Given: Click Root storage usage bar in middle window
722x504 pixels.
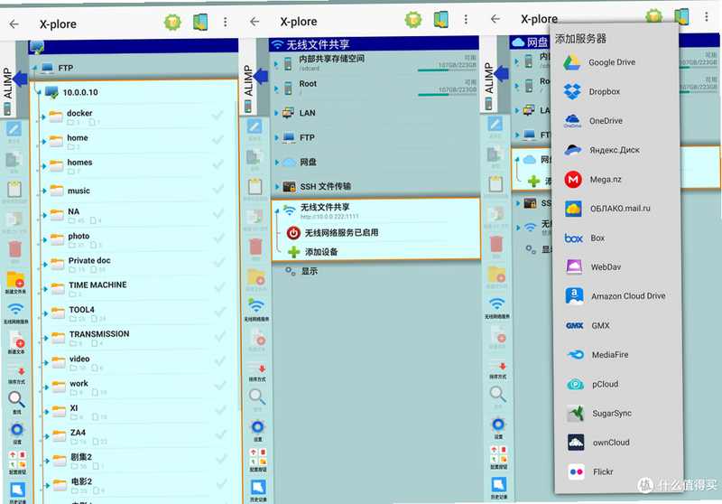Looking at the screenshot, I should pyautogui.click(x=447, y=95).
